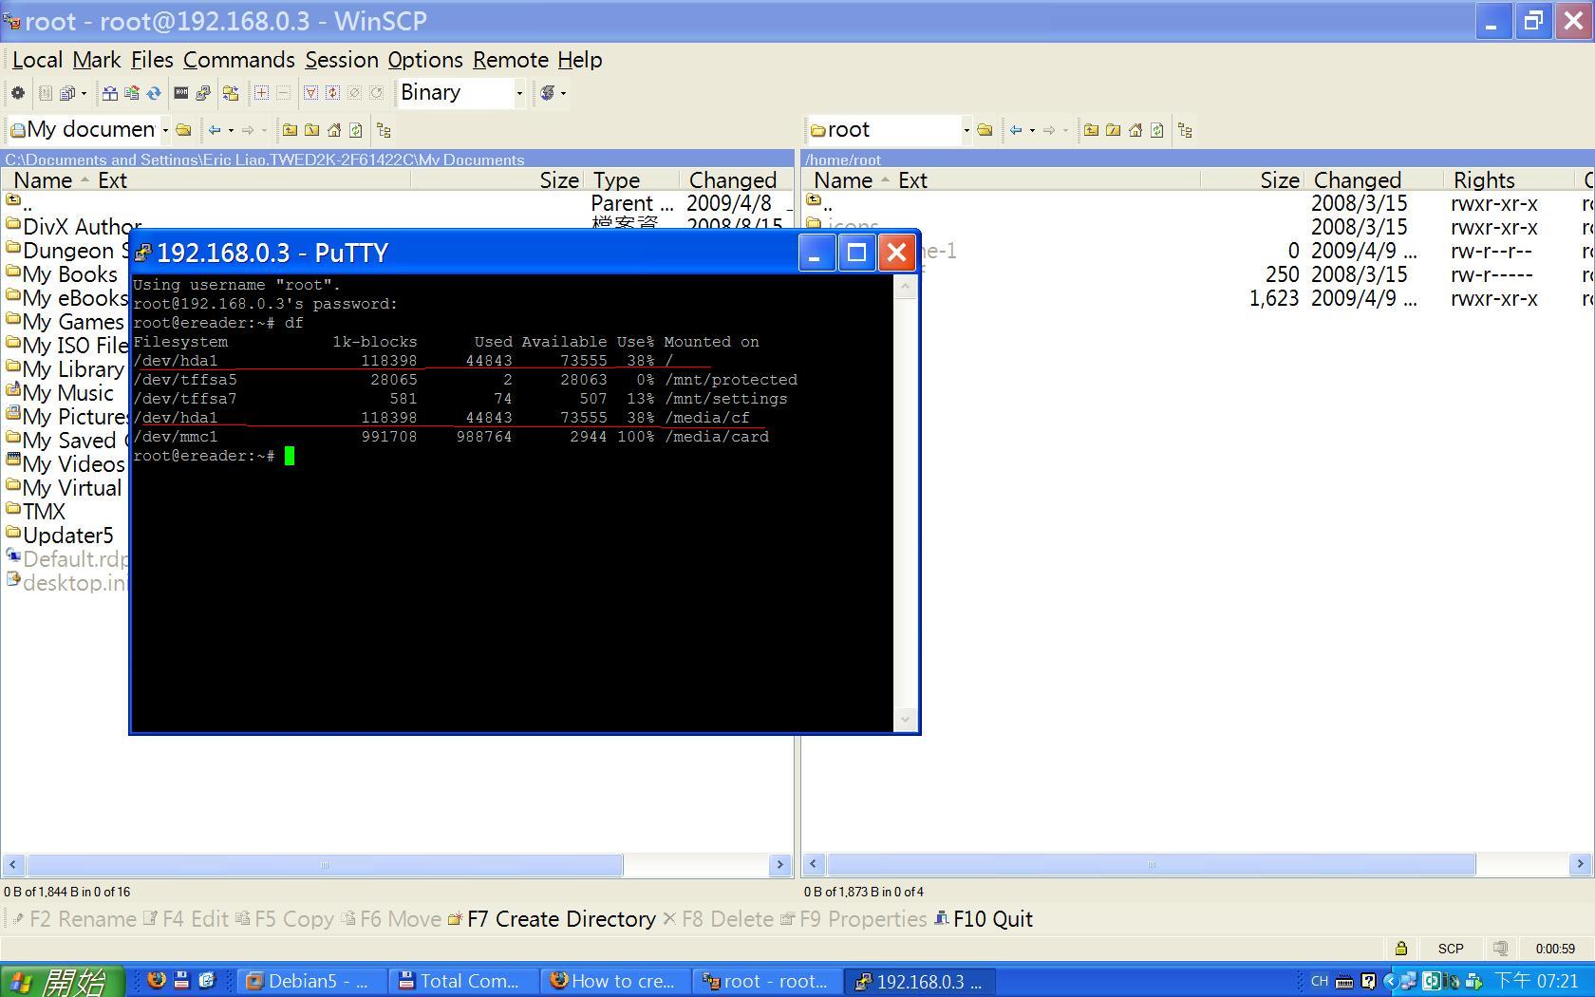Switch to Debian5 taskbar window
Screen dimensions: 1595x997
[312, 981]
